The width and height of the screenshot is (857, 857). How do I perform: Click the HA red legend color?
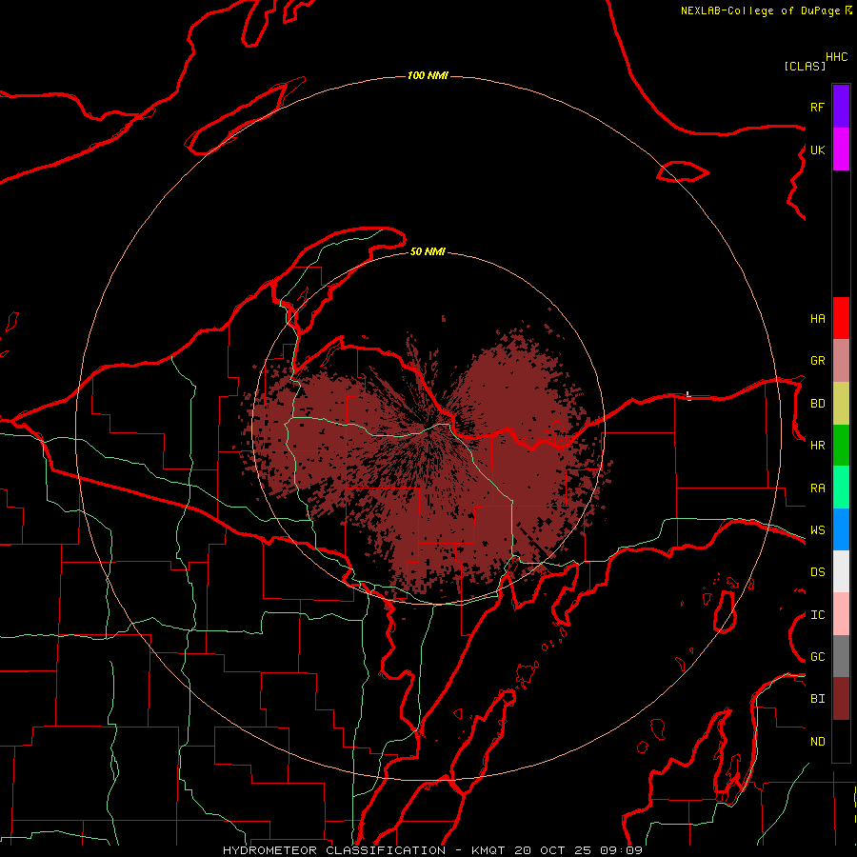(x=841, y=318)
